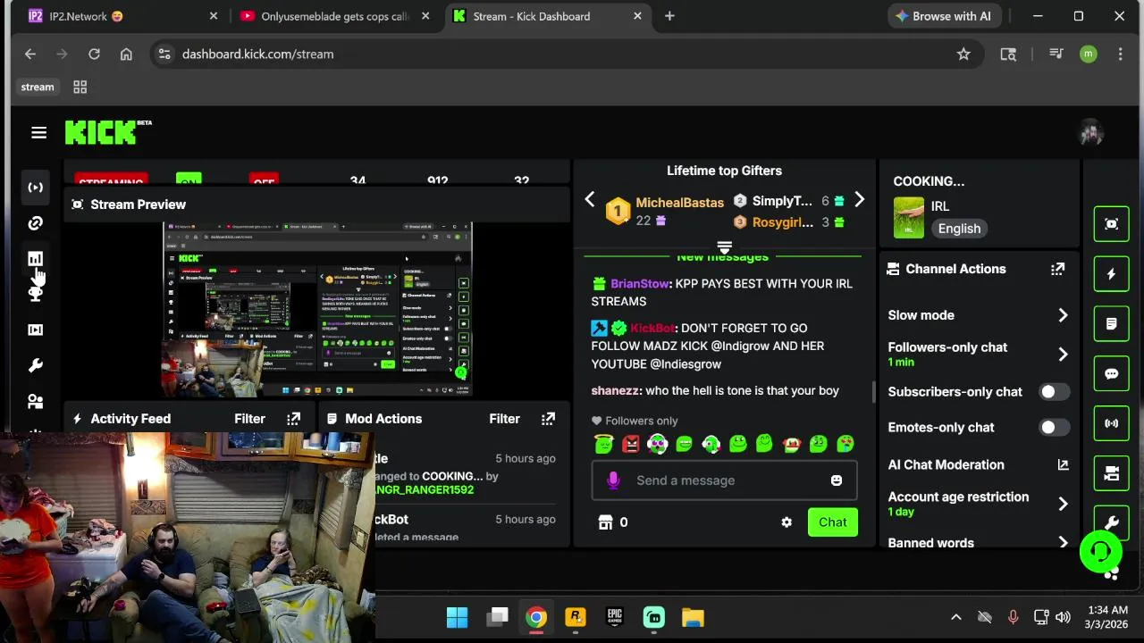Image resolution: width=1144 pixels, height=643 pixels.
Task: Open the gift shop icon below chat
Action: pyautogui.click(x=606, y=522)
